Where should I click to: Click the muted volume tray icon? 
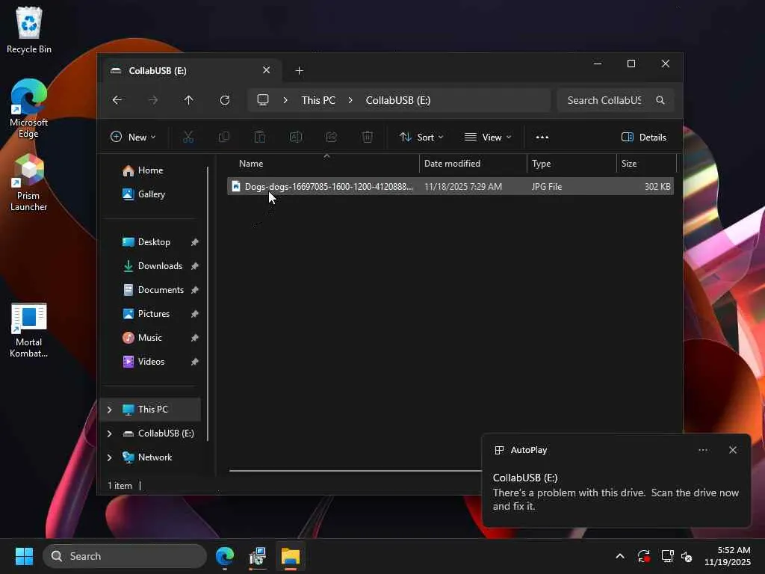click(x=687, y=556)
